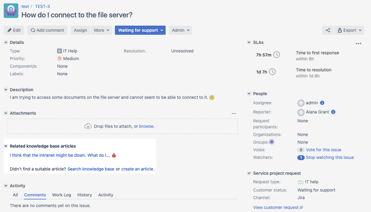Open the Attachments three-dot menu

(234, 113)
